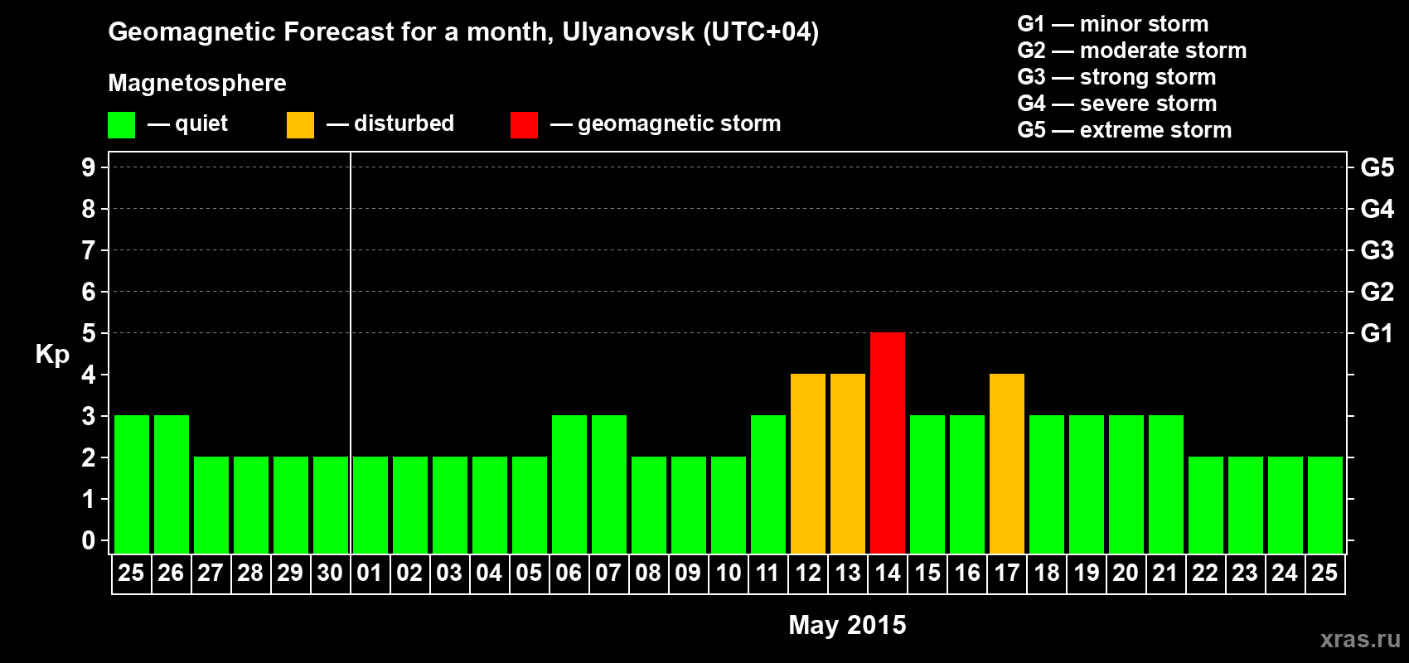Click the G1 label on right axis
Image resolution: width=1409 pixels, height=663 pixels.
pos(1378,333)
